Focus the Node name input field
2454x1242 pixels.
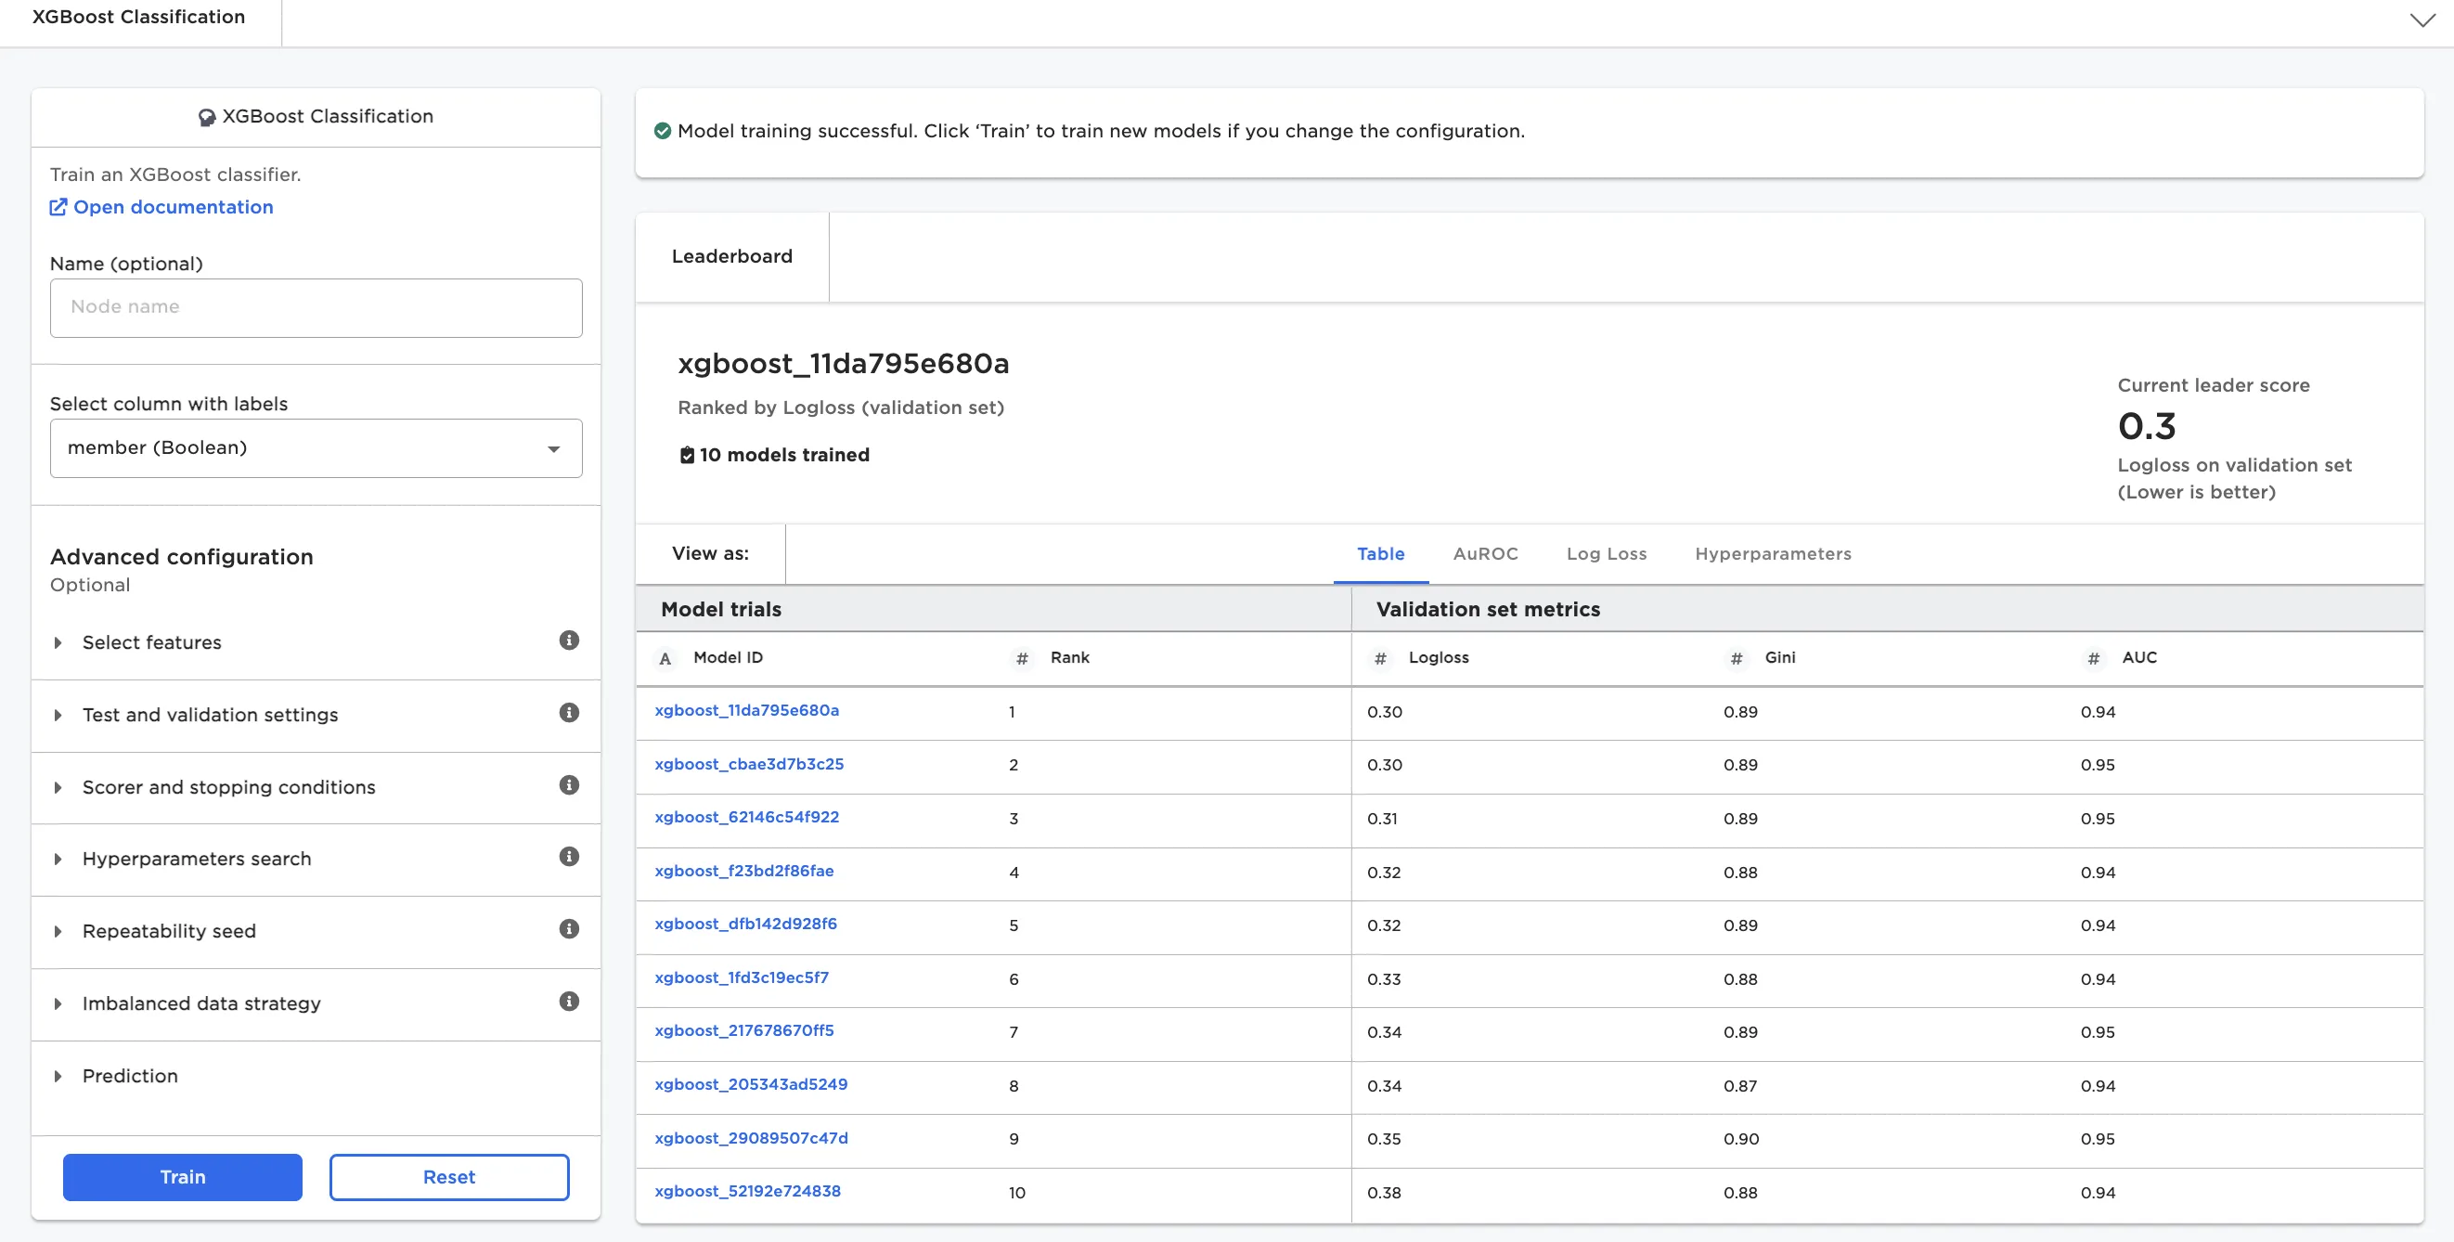(316, 306)
